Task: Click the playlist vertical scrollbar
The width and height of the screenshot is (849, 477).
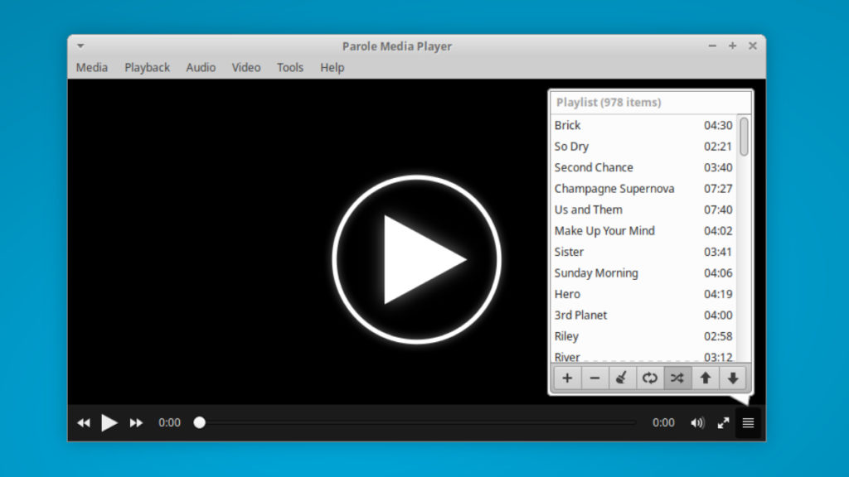Action: 744,137
